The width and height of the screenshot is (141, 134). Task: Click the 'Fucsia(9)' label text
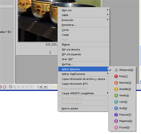(124, 127)
